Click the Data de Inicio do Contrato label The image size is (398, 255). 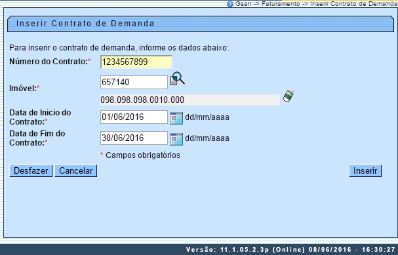40,117
